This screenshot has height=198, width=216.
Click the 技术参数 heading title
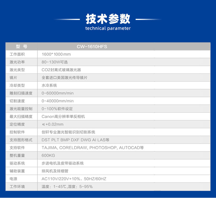click(x=108, y=19)
